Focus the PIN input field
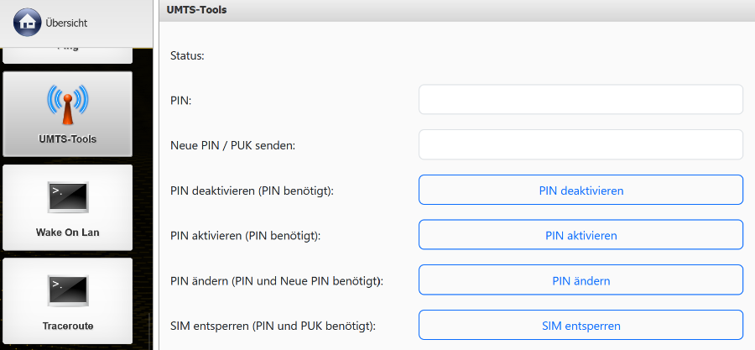755x350 pixels. (581, 99)
